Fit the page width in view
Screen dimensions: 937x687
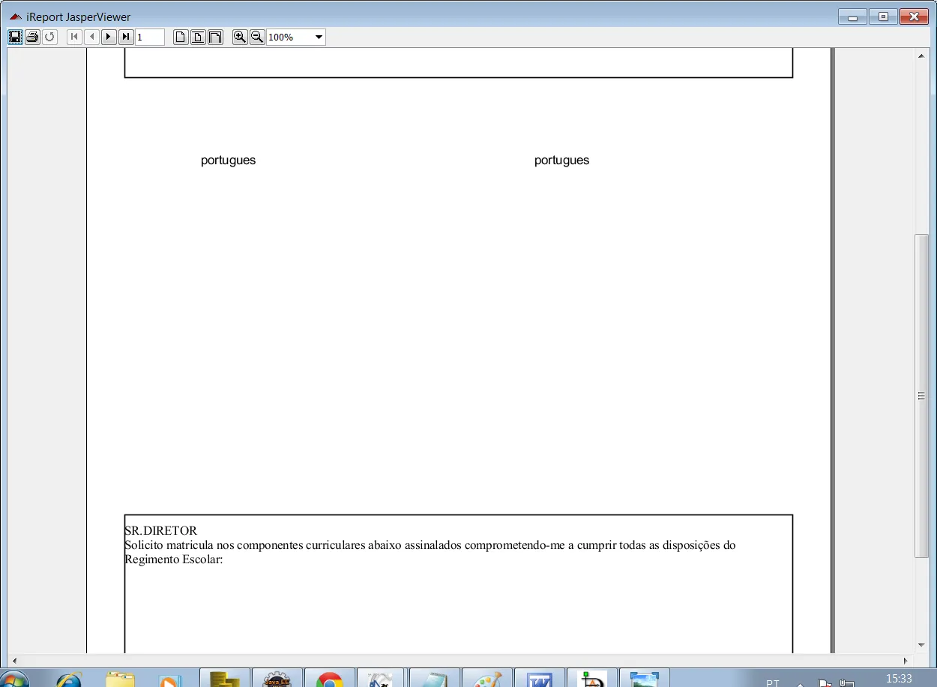coord(215,37)
